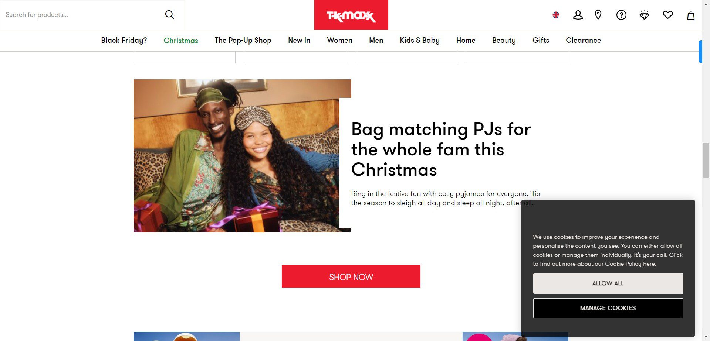Image resolution: width=710 pixels, height=341 pixels.
Task: Click the TK Maxx logo
Action: coord(351,15)
